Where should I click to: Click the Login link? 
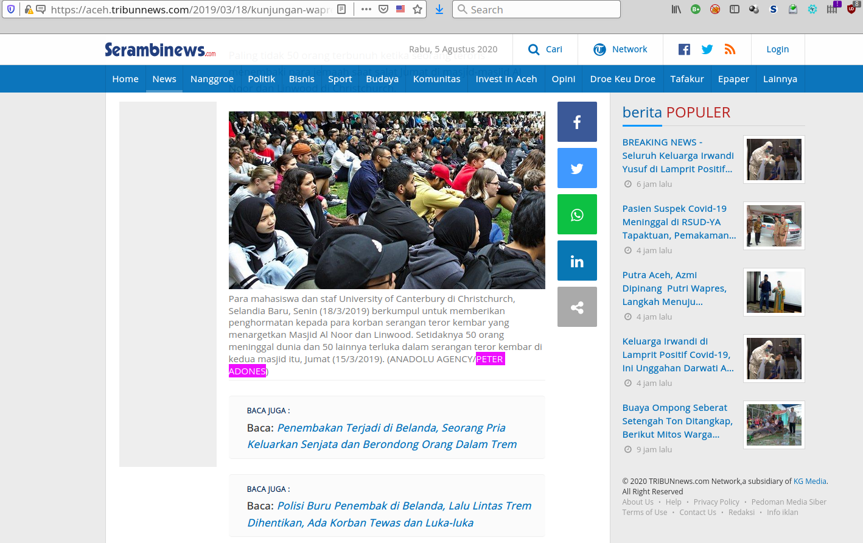pos(777,49)
